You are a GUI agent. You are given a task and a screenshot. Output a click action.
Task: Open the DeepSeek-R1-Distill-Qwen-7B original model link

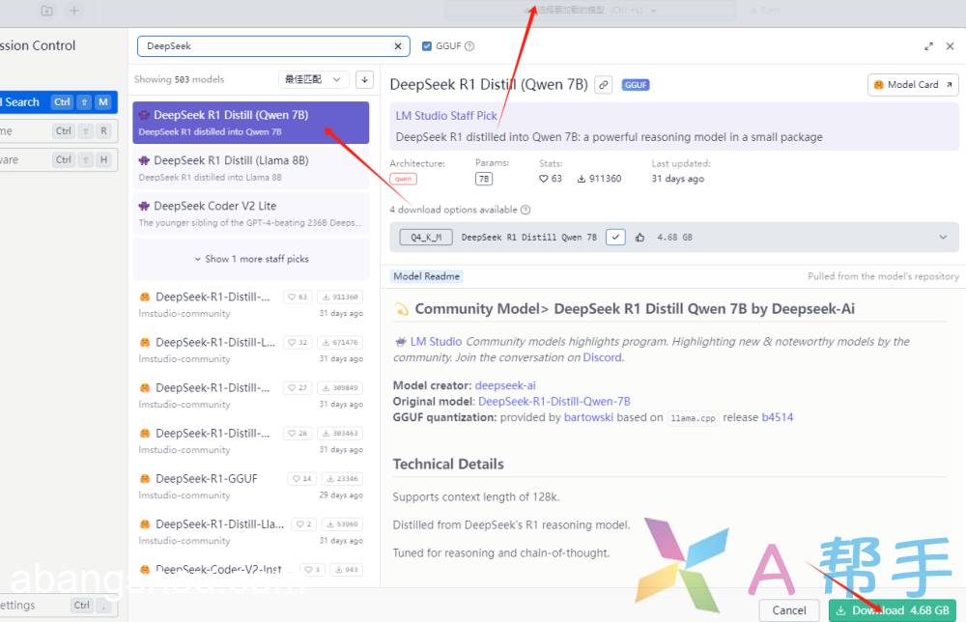click(x=554, y=402)
